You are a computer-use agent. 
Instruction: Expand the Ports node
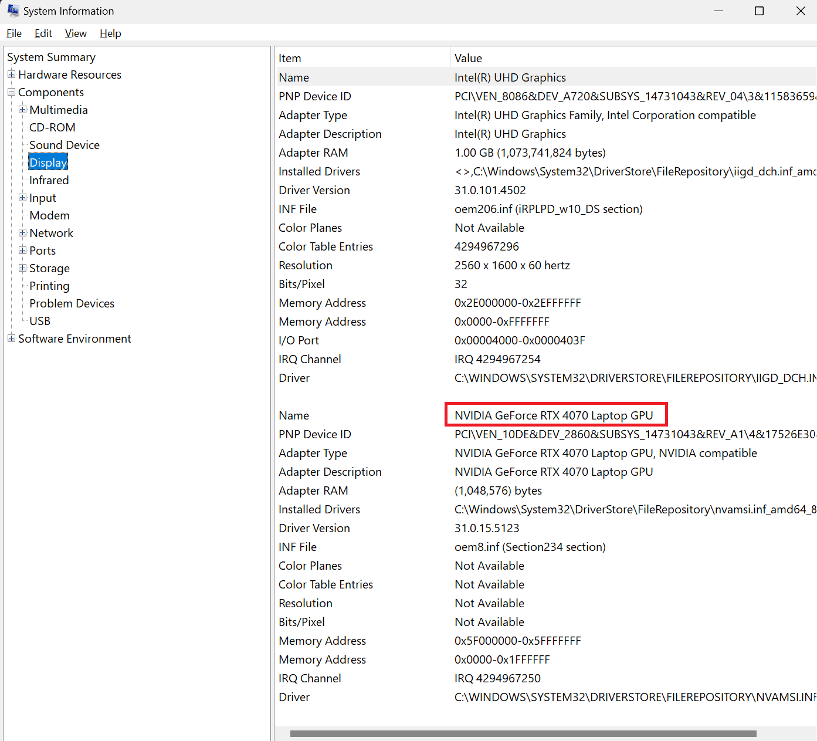coord(22,251)
